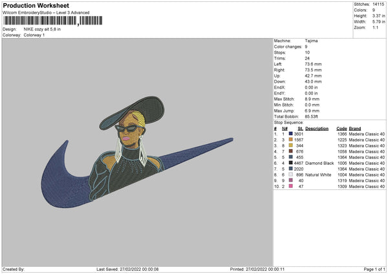Click thread code 1006
This screenshot has height=274, width=388.
point(342,163)
